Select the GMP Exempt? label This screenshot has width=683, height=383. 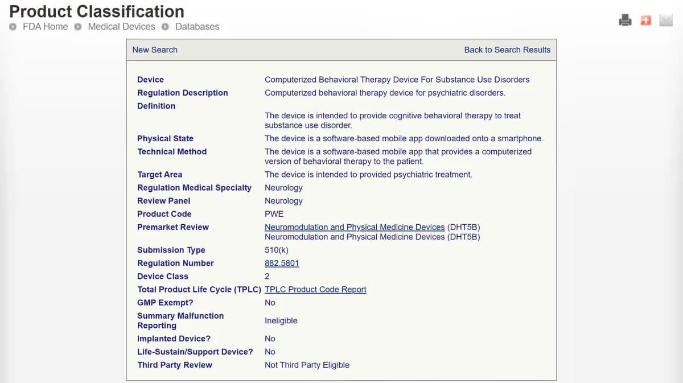[x=165, y=302]
